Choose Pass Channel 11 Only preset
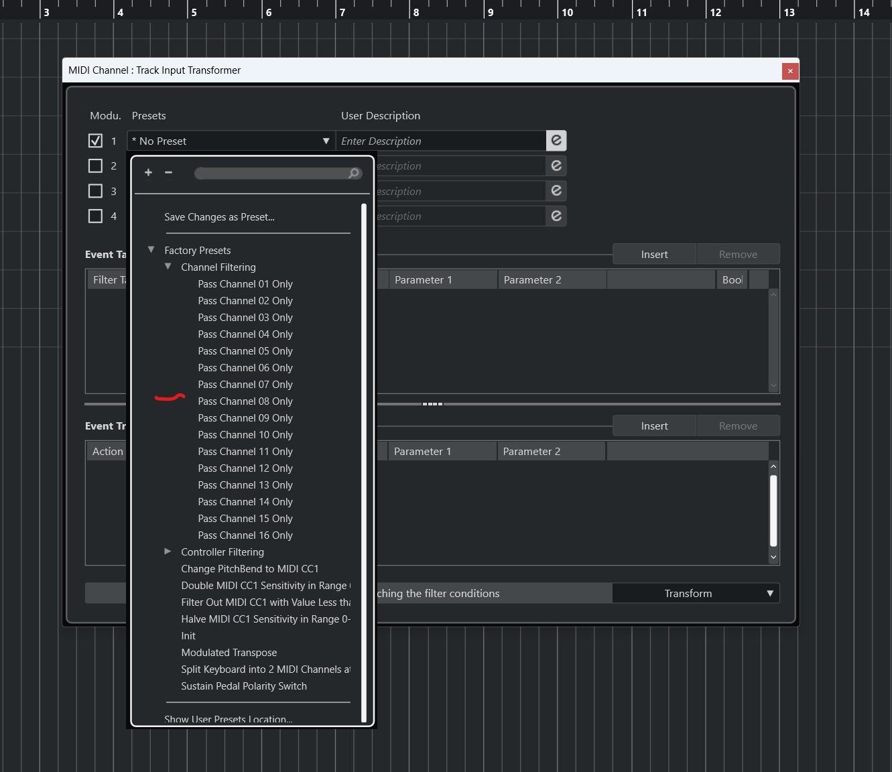Viewport: 892px width, 772px height. point(245,452)
